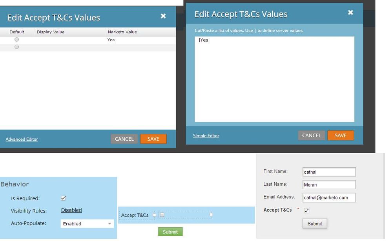The width and height of the screenshot is (392, 241).
Task: Click the First Name field containing cathal
Action: 329,172
